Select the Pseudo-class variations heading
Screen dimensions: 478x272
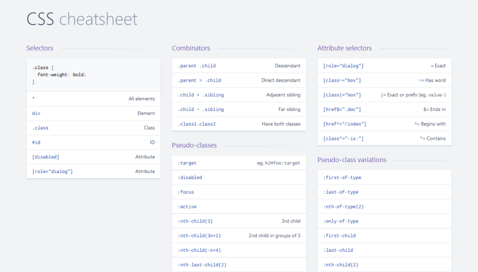351,159
